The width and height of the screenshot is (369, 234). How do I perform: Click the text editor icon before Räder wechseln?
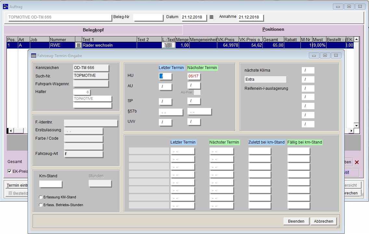pos(78,45)
